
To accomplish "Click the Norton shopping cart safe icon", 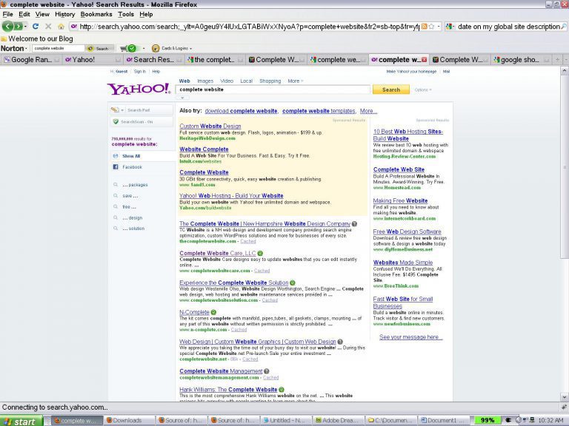I will [128, 48].
